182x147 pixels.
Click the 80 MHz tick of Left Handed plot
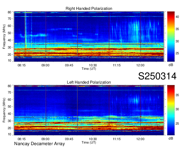9,86
